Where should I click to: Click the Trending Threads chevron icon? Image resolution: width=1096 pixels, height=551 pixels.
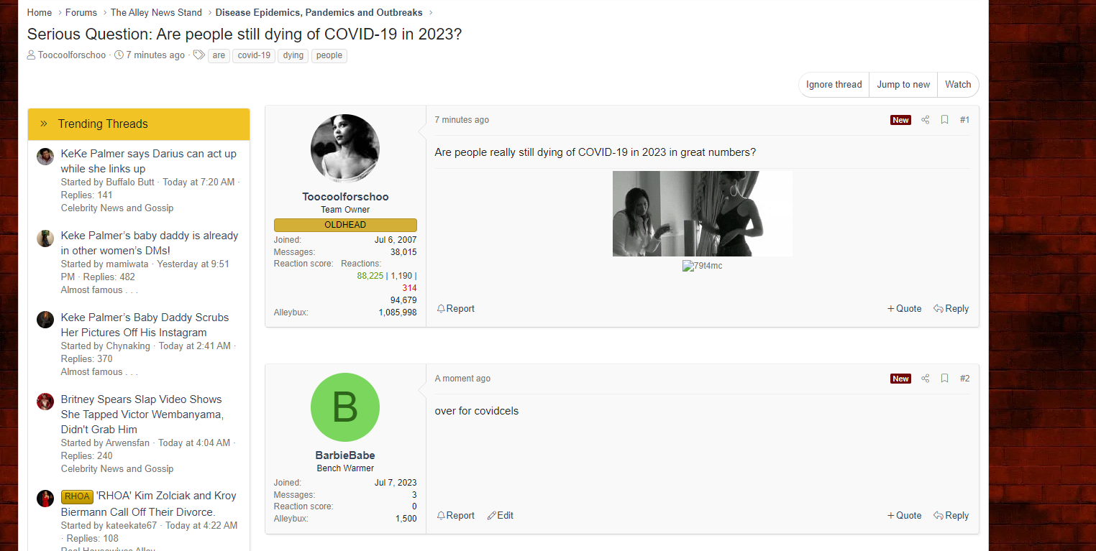(x=44, y=124)
